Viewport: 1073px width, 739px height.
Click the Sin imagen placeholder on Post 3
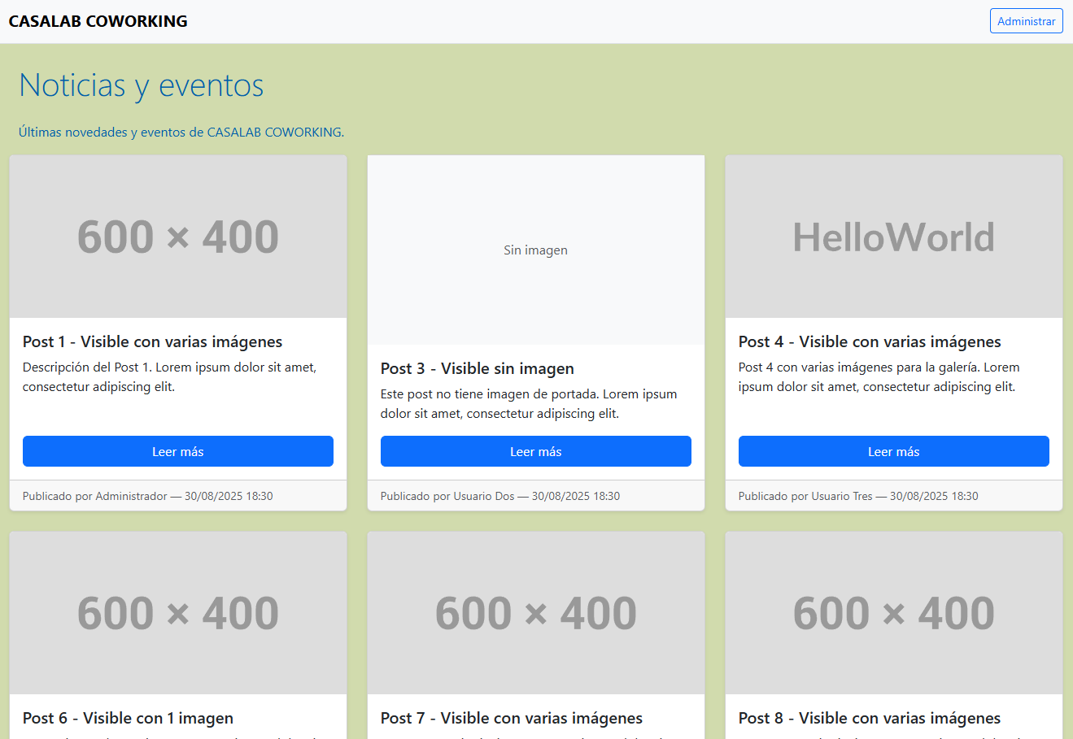535,250
